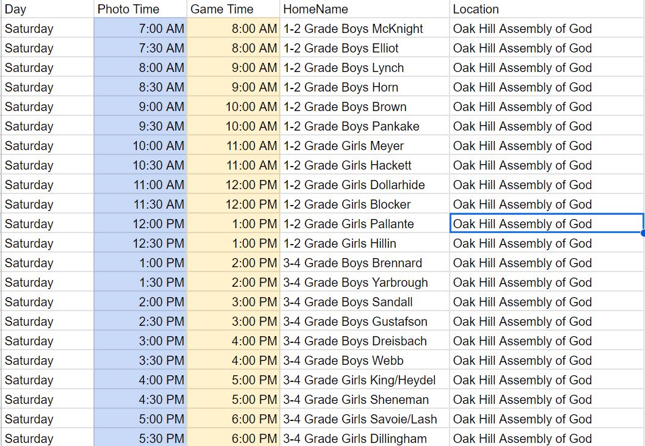Screen dimensions: 645x446
Task: Click the 5:30 PM photo time cell
Action: tap(140, 438)
